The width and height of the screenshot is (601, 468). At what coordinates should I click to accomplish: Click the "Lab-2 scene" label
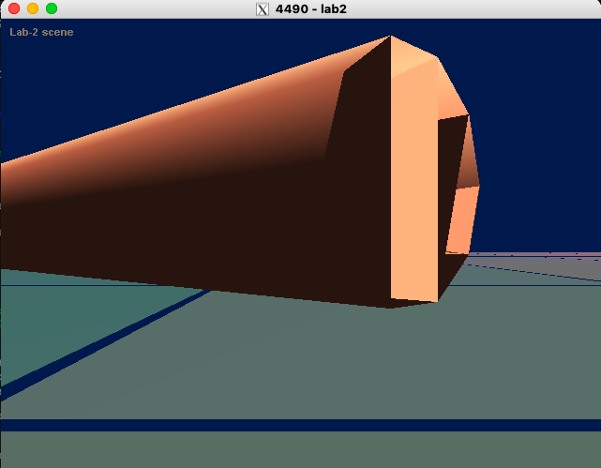(41, 32)
